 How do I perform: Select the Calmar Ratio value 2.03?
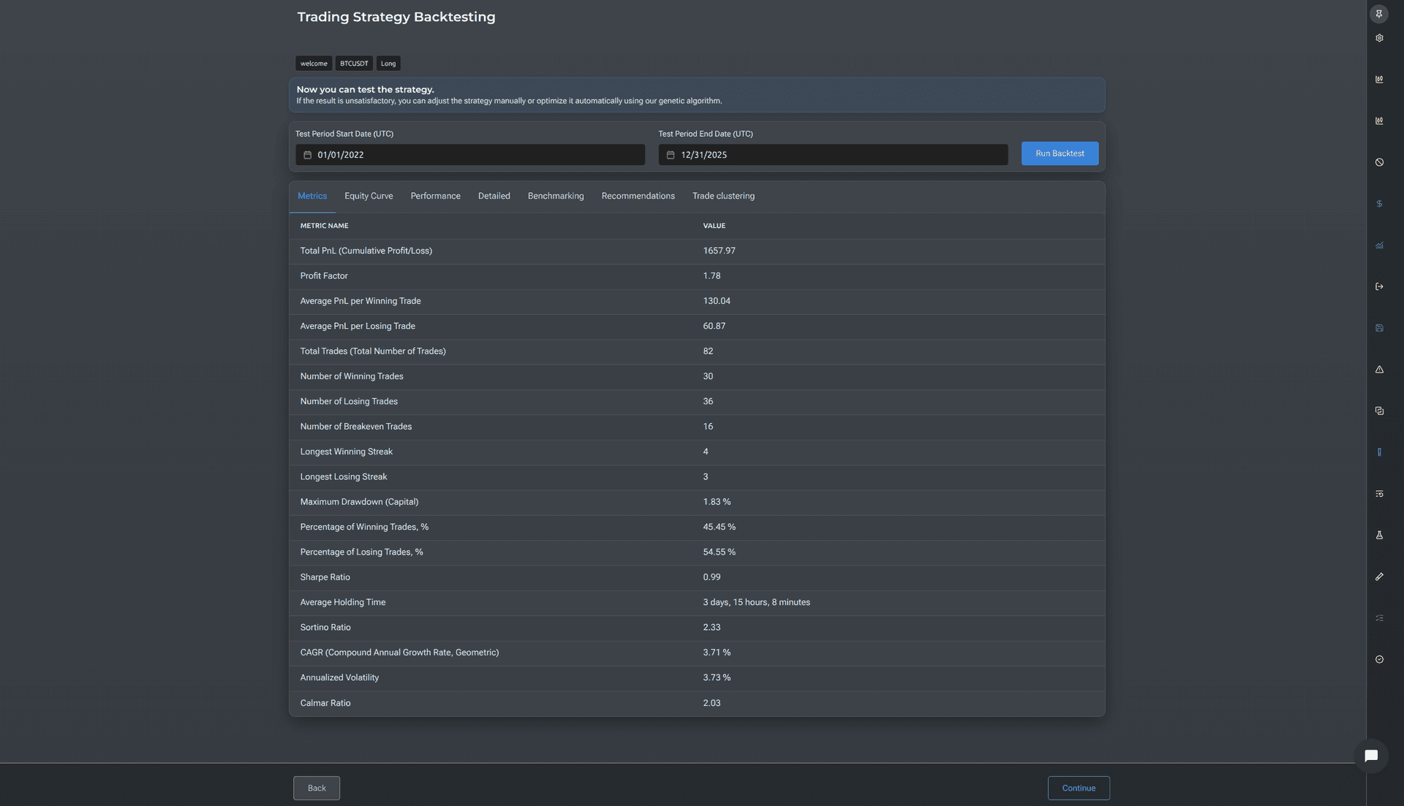[712, 703]
